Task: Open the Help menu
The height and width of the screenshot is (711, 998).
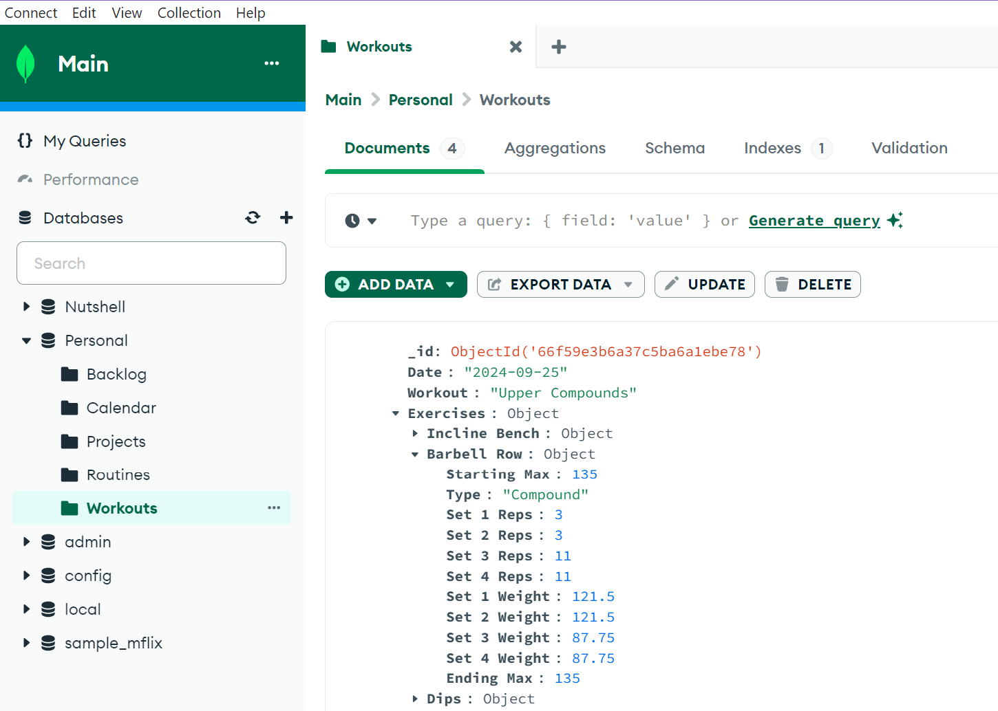Action: click(251, 12)
